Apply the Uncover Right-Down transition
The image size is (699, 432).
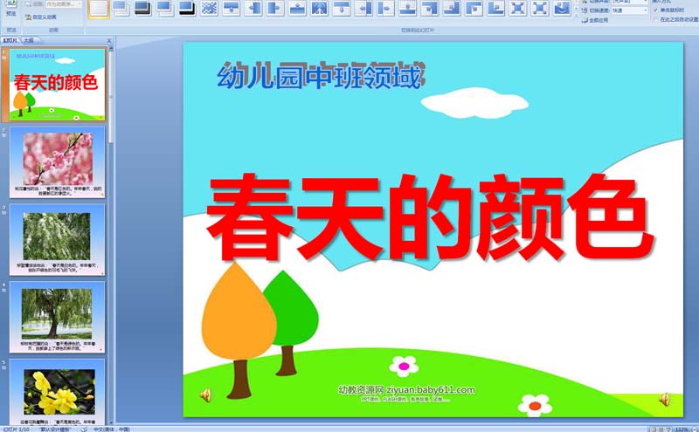coord(474,8)
